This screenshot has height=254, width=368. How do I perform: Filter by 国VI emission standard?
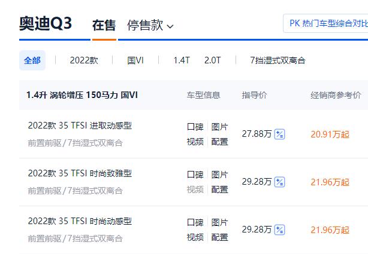pos(135,60)
